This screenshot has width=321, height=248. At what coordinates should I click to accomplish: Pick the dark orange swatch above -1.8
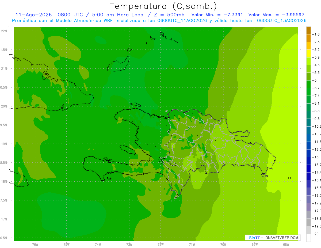(308, 30)
